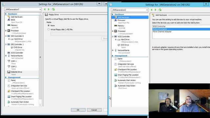Screen dimensions: 210x118
Task: Click OK in VMGeneration1 settings
Action: (78, 110)
